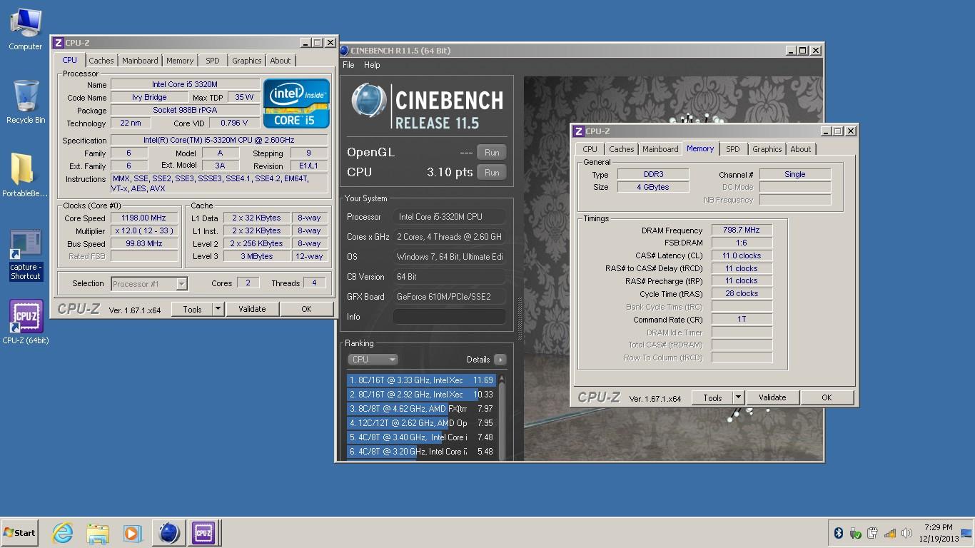The width and height of the screenshot is (975, 548).
Task: Click the Cinebench title bar icon
Action: coord(344,51)
